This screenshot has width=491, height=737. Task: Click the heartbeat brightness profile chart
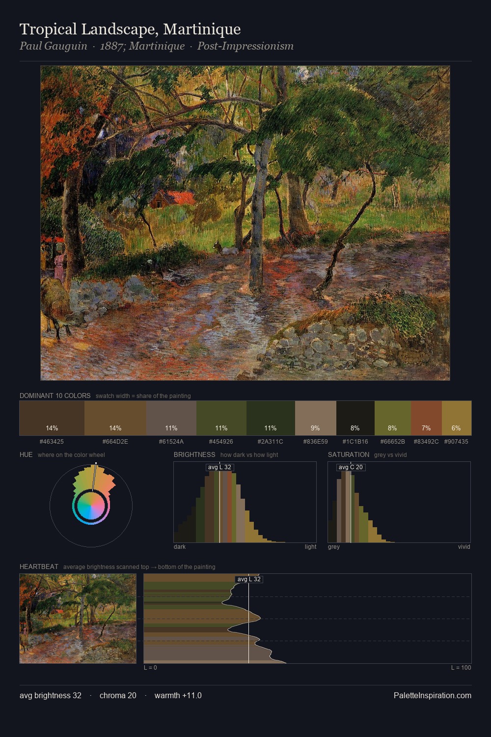pos(307,619)
